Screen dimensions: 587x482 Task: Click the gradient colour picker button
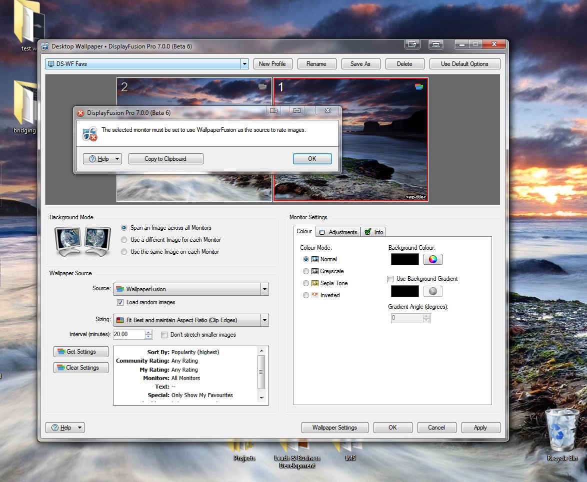433,291
